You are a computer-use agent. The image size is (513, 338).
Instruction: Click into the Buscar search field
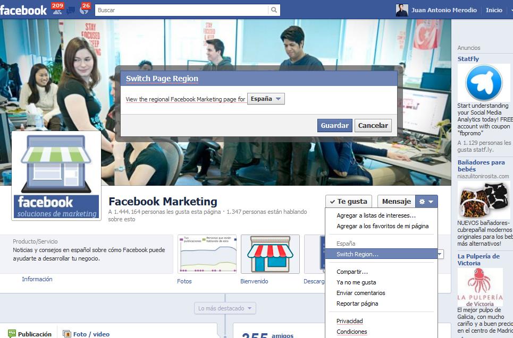coord(182,10)
